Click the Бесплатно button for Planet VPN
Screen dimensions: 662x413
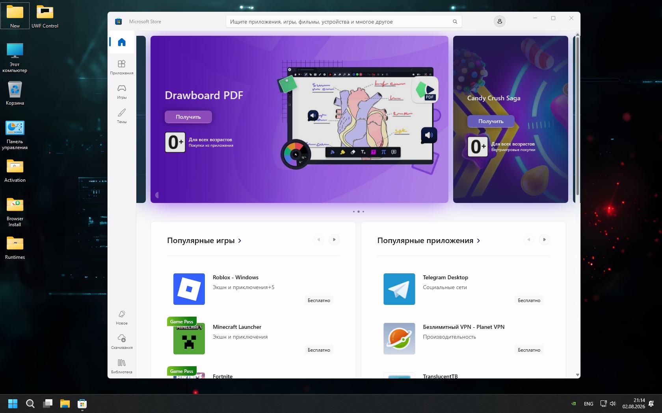[529, 350]
